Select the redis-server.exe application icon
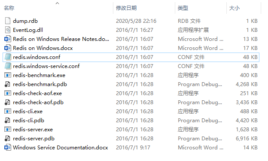Image resolution: width=268 pixels, height=161 pixels. tap(8, 129)
